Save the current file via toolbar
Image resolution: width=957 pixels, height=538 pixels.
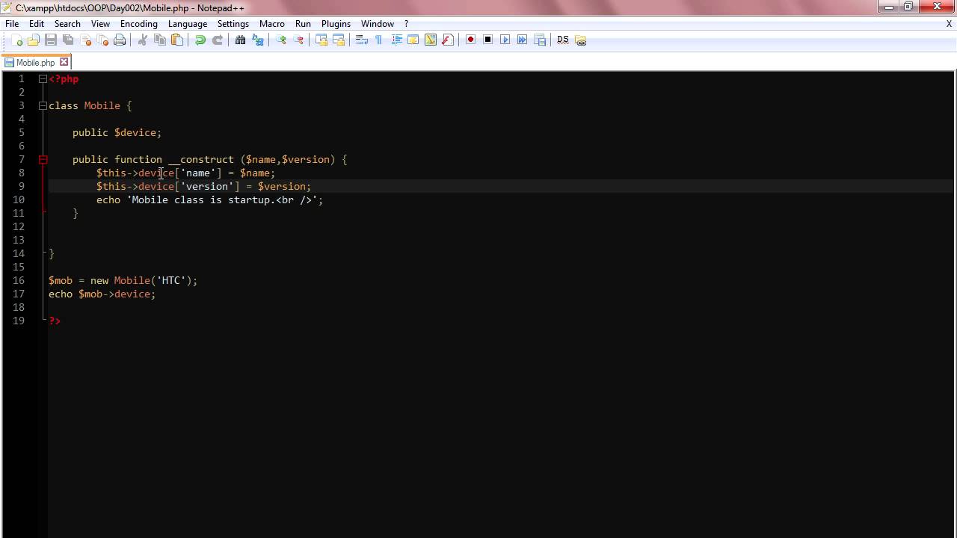coord(51,40)
